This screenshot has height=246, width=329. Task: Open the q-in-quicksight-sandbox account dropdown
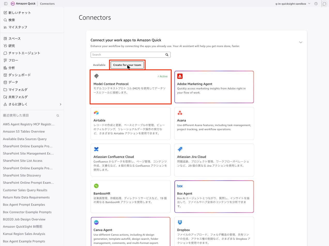[x=293, y=4]
